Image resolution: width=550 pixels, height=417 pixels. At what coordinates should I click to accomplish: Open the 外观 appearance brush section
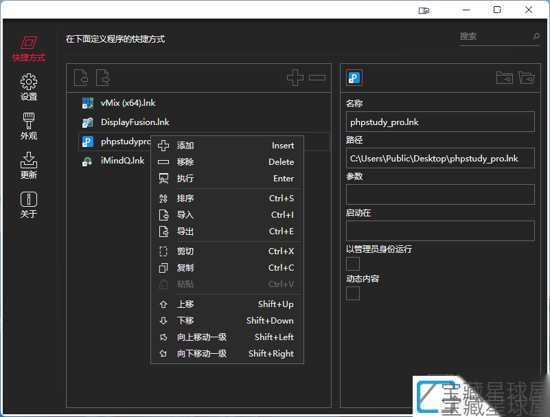click(29, 126)
